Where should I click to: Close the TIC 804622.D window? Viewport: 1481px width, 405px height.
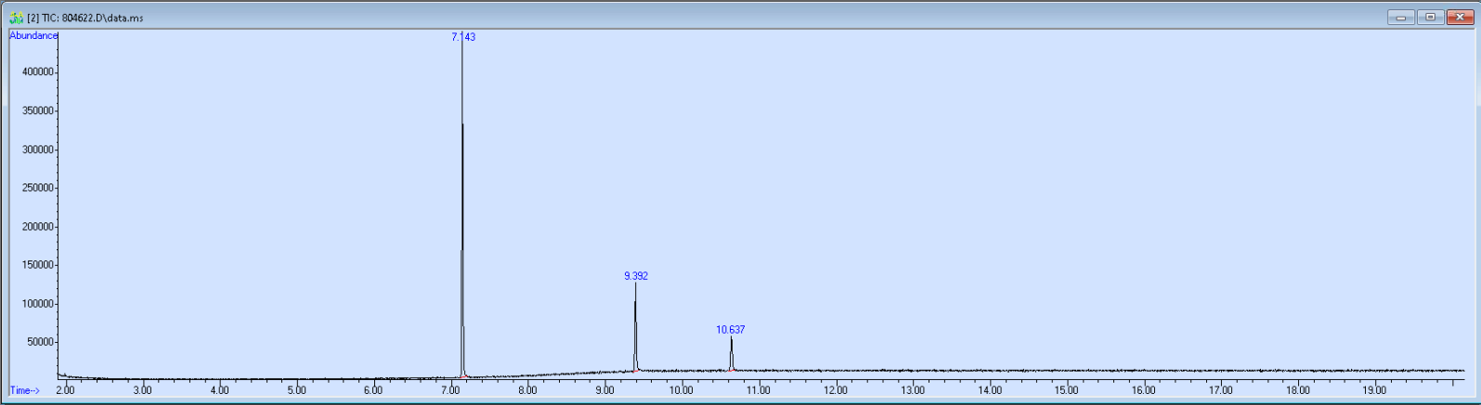tap(1460, 17)
